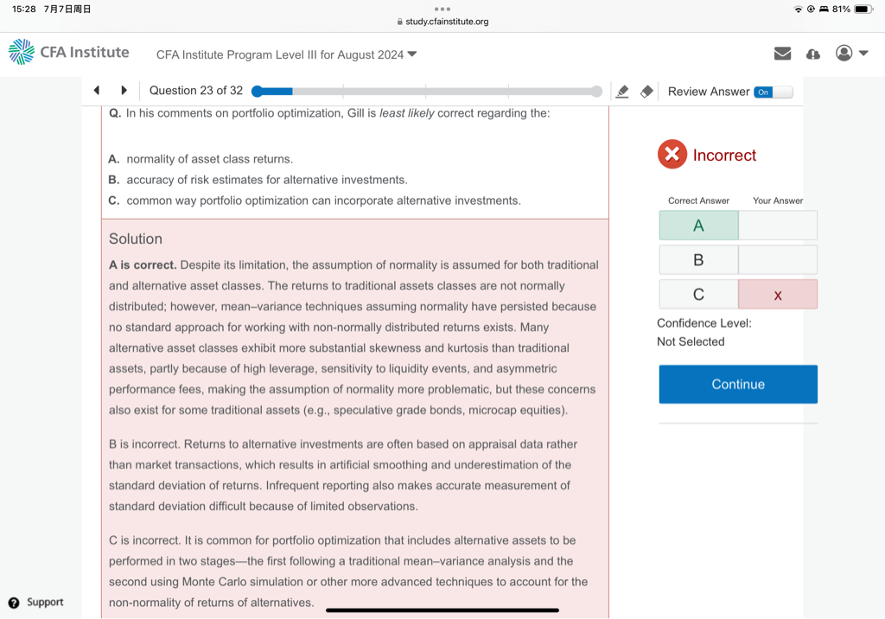885x619 pixels.
Task: Click the 'A is correct.' bold text
Action: (143, 265)
